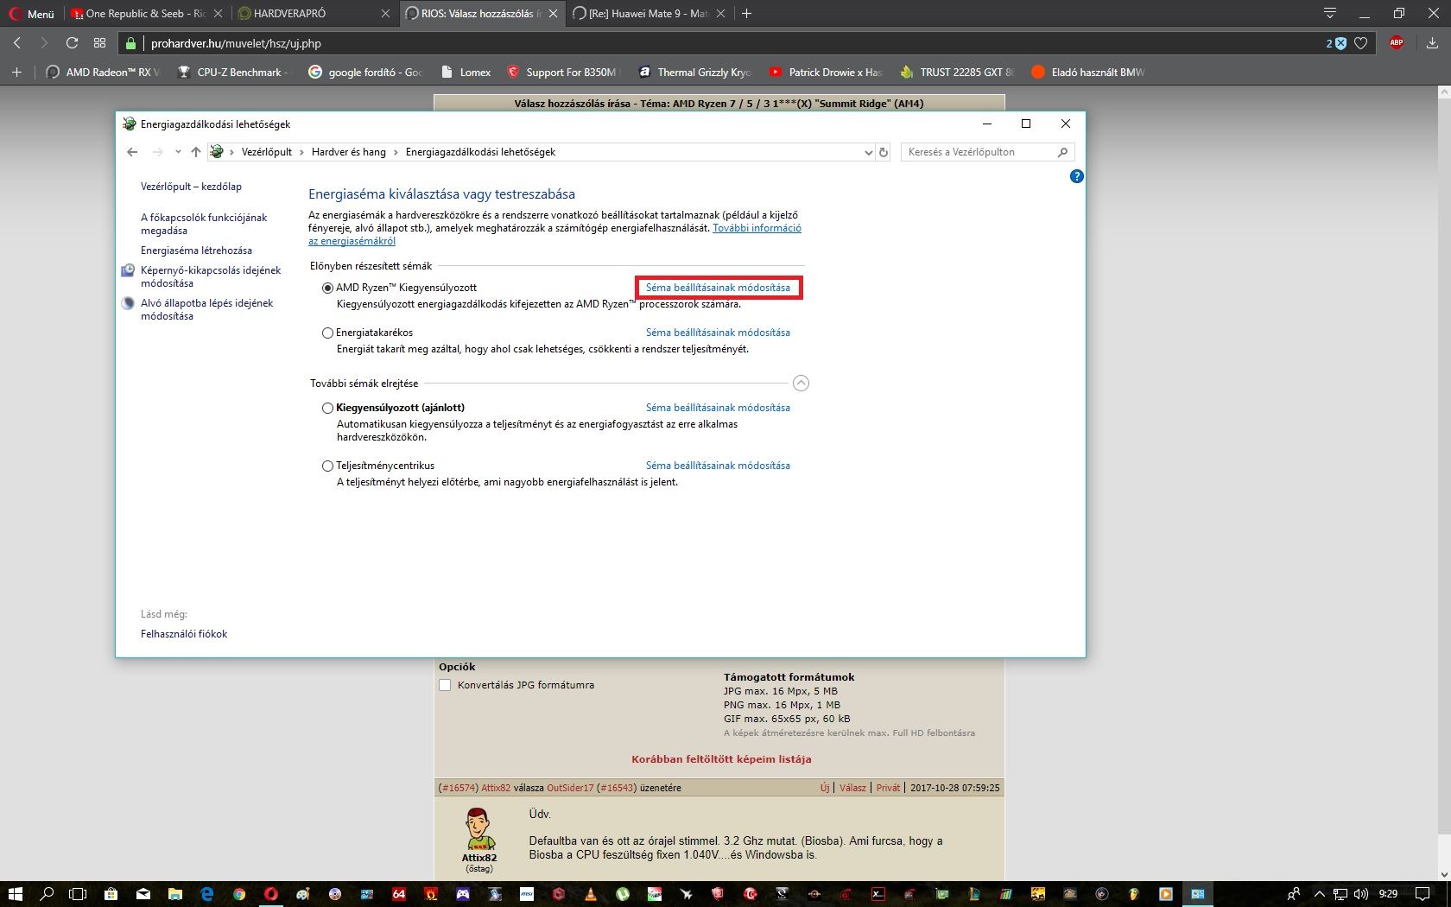Click the Control Panel help icon
The image size is (1451, 907).
(x=1076, y=176)
